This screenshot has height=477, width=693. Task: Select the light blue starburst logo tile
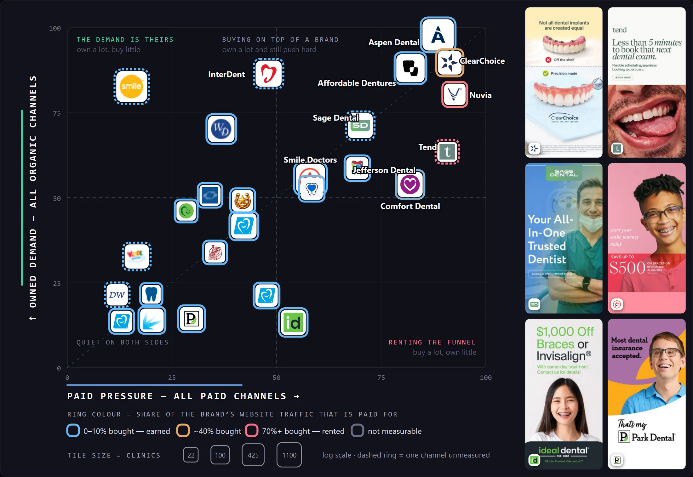152,321
